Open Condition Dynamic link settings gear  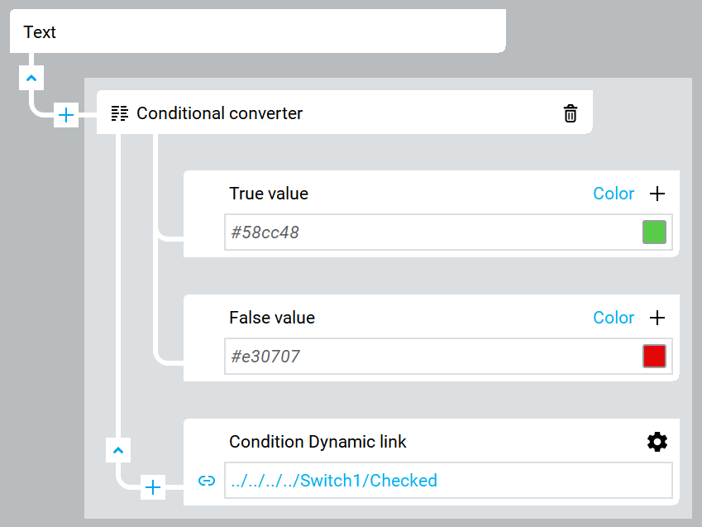[x=657, y=442]
